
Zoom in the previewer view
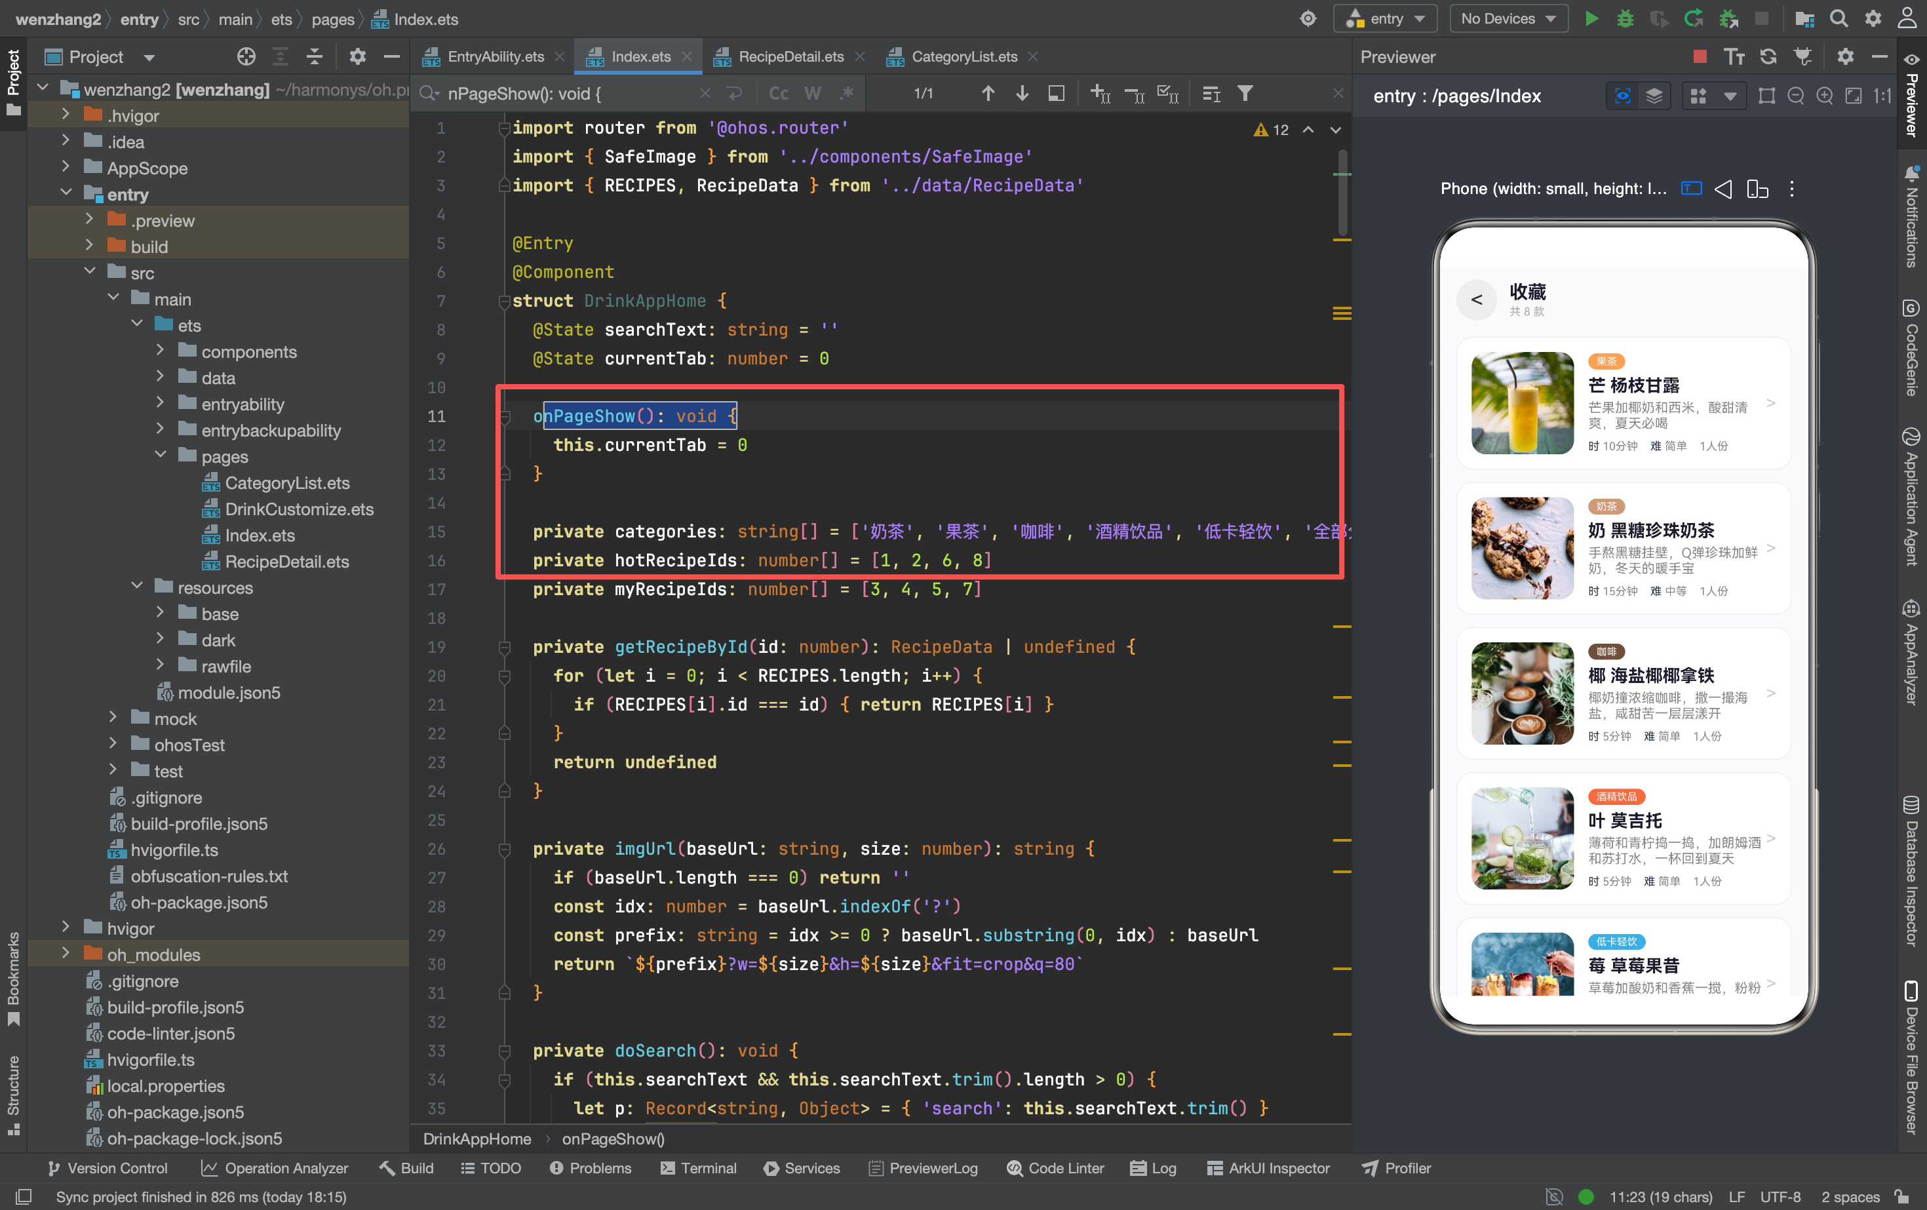tap(1825, 96)
